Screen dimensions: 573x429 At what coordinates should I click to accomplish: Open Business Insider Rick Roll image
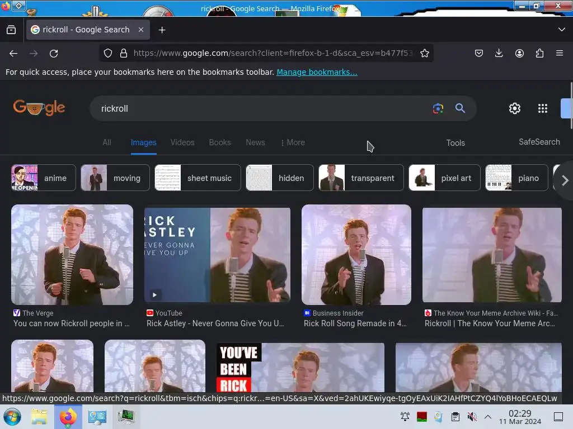[356, 255]
